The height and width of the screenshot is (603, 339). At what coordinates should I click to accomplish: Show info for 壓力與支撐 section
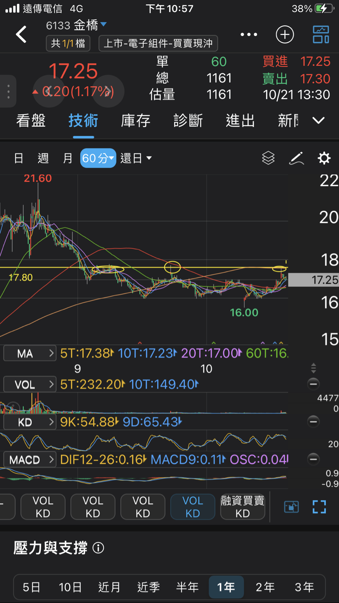(98, 548)
